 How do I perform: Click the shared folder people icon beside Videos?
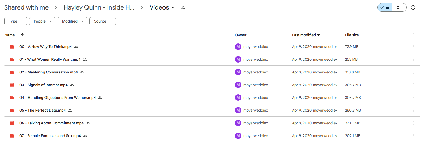183,7
